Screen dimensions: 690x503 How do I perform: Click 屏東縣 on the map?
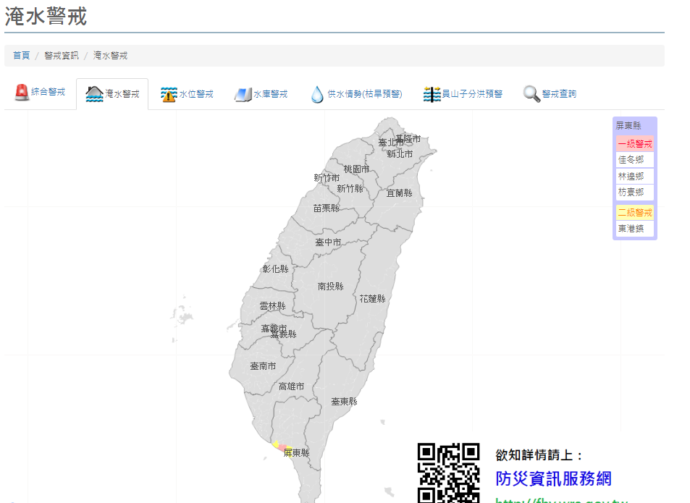tap(297, 452)
